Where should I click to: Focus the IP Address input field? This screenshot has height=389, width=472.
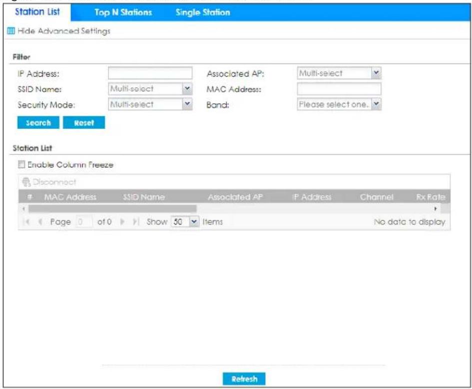(x=150, y=73)
